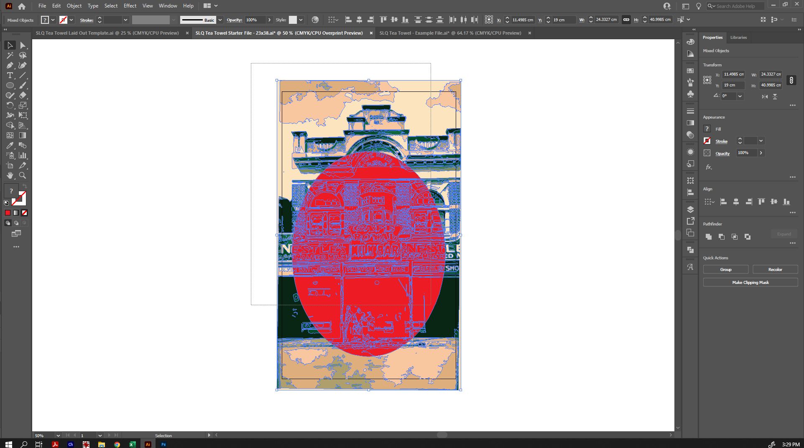Open artboard navigation dropdown
804x448 pixels.
(100, 435)
